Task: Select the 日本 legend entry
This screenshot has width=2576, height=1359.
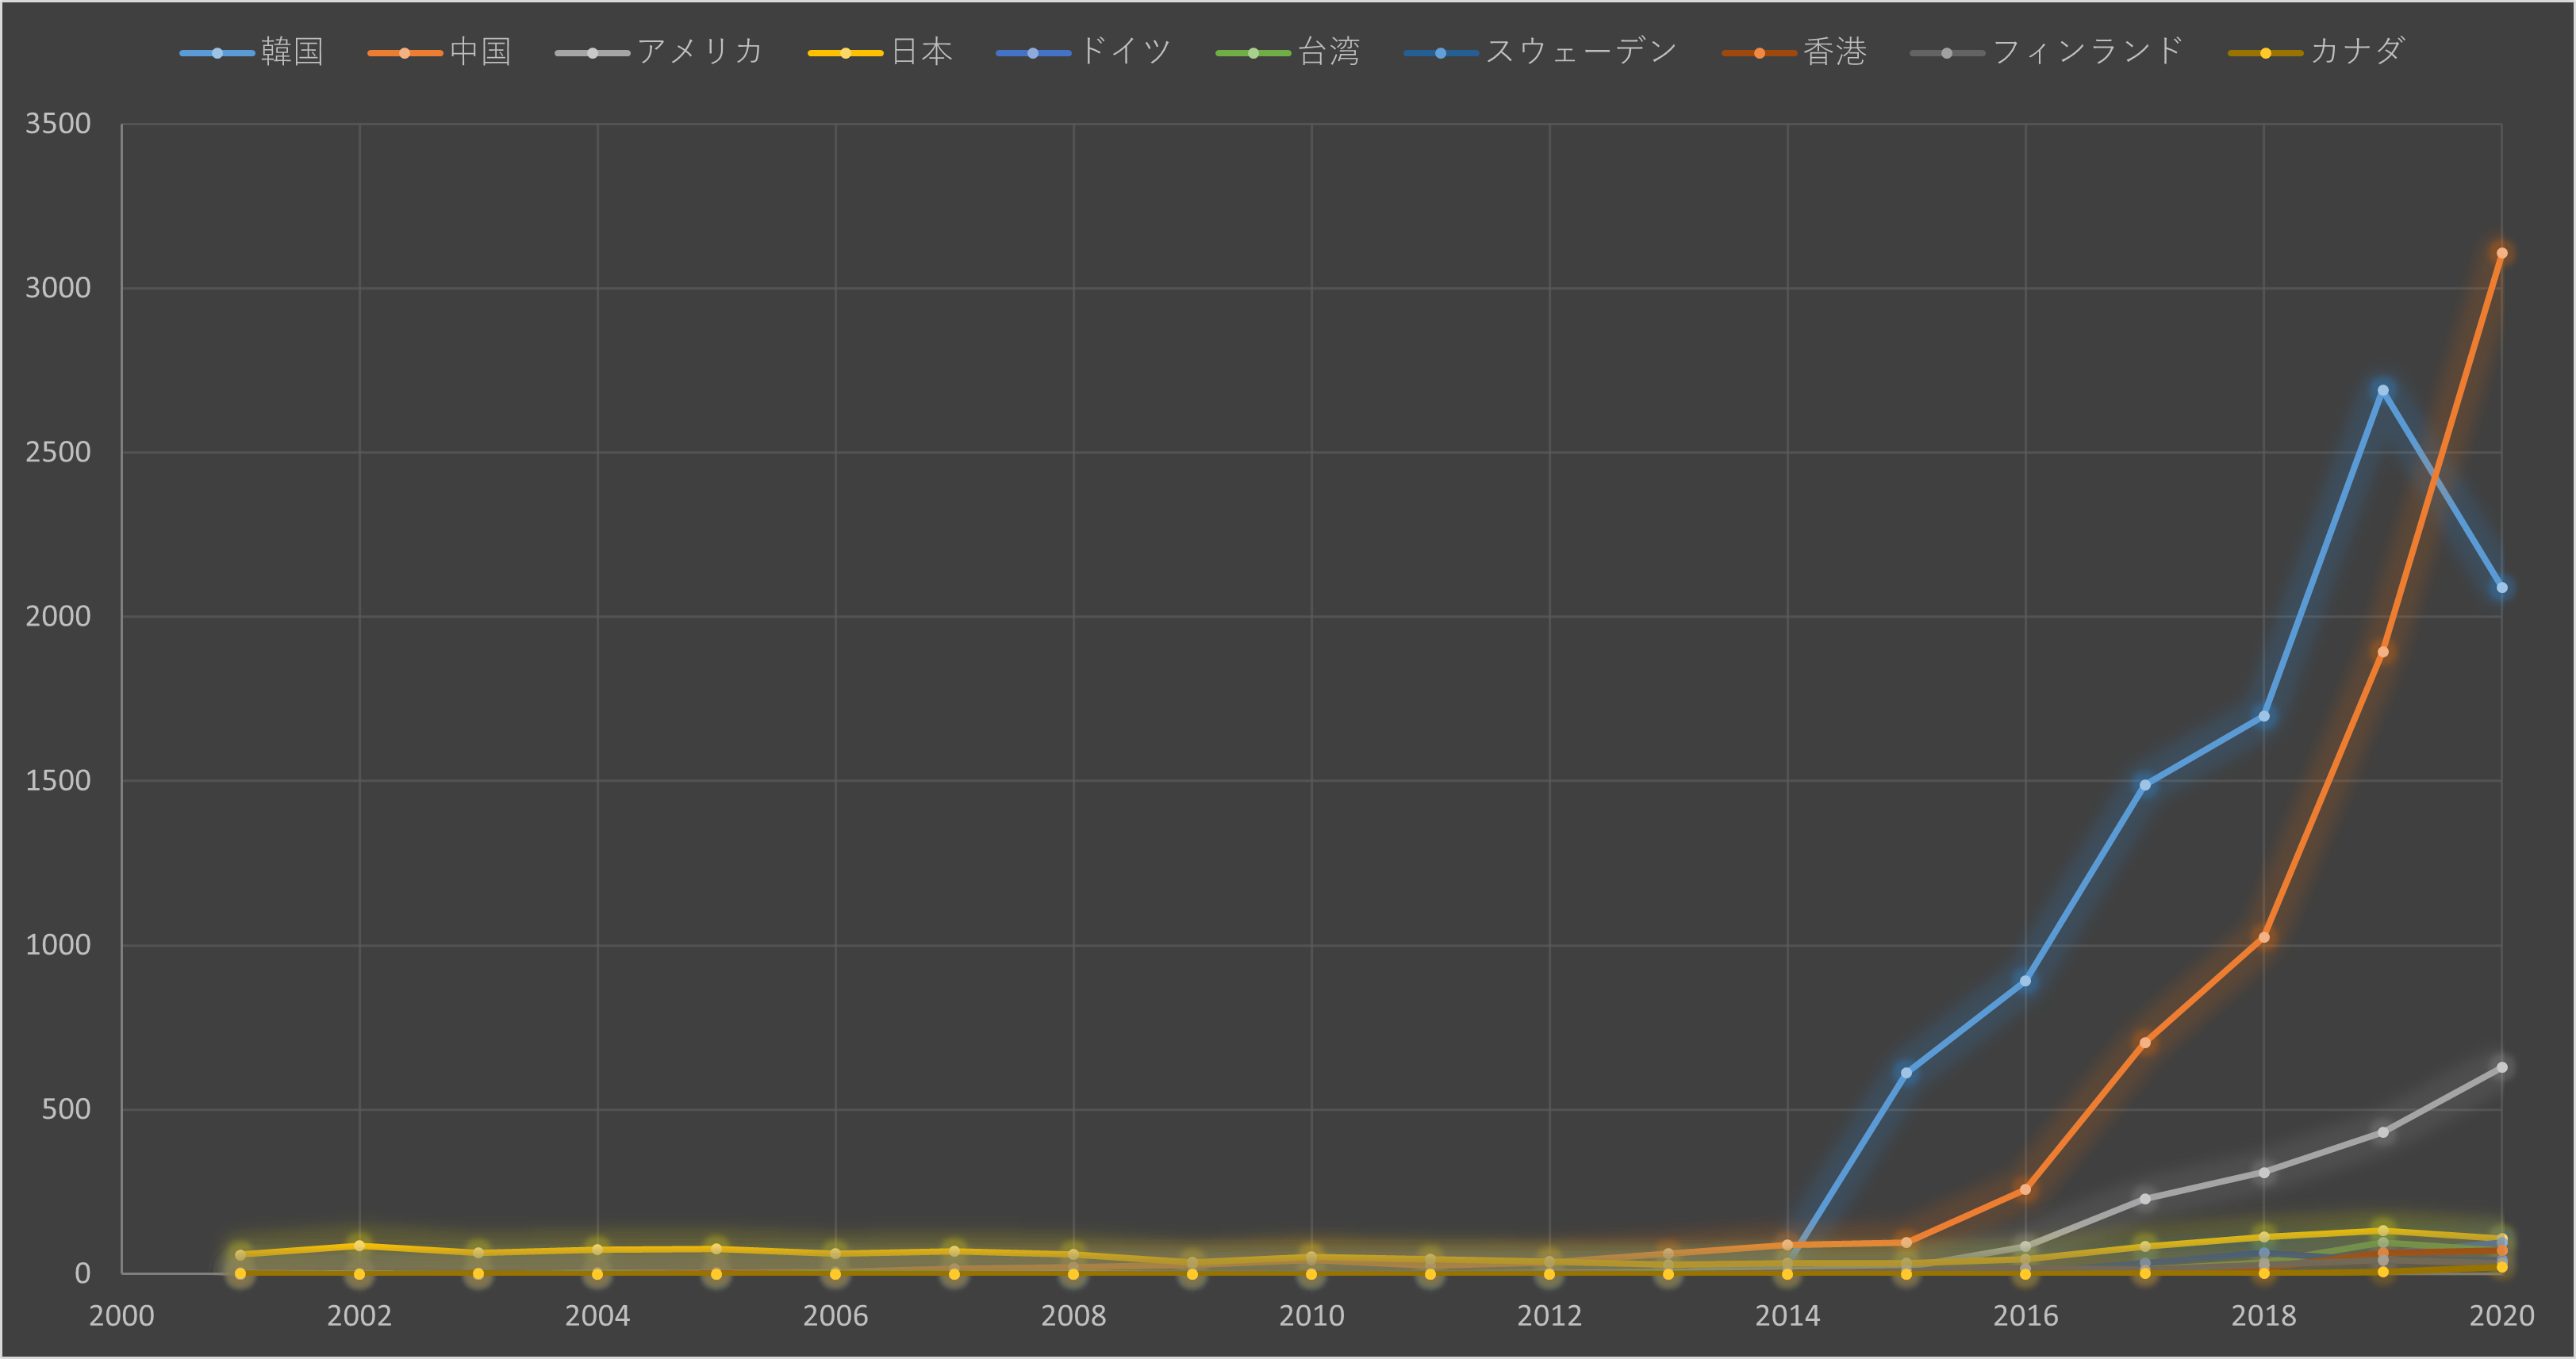Action: (x=921, y=52)
